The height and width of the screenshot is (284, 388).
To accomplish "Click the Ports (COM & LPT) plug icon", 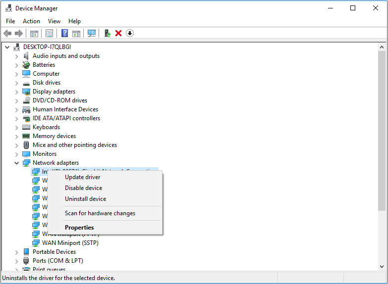I will point(26,261).
